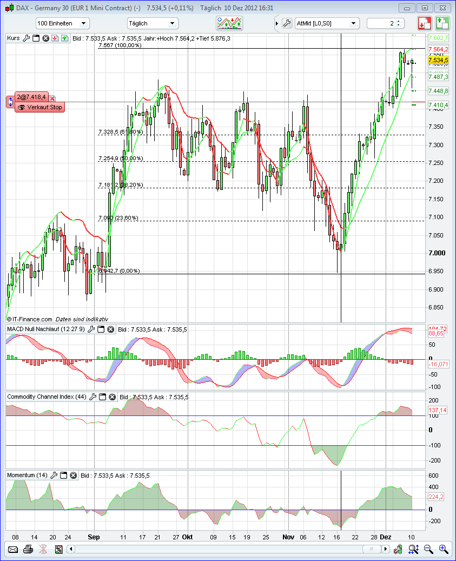Click the 7.567 (100,00%) Fibonacci label
Image resolution: width=456 pixels, height=561 pixels.
click(x=120, y=45)
